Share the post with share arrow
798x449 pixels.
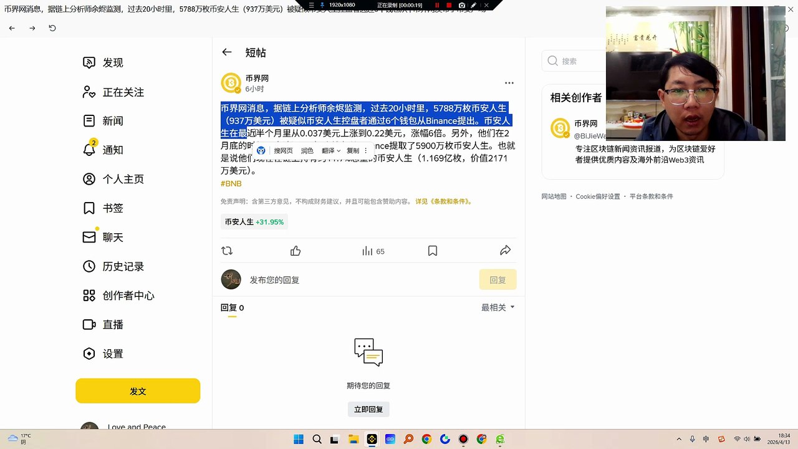tap(506, 251)
